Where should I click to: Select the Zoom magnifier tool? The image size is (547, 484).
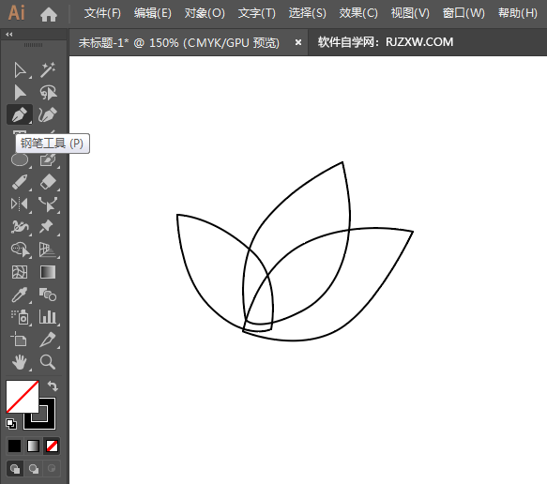pos(48,362)
